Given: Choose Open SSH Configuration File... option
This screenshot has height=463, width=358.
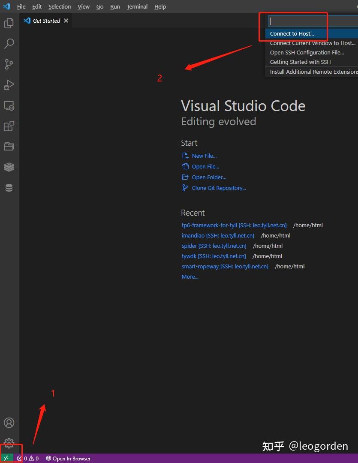Looking at the screenshot, I should coord(307,52).
